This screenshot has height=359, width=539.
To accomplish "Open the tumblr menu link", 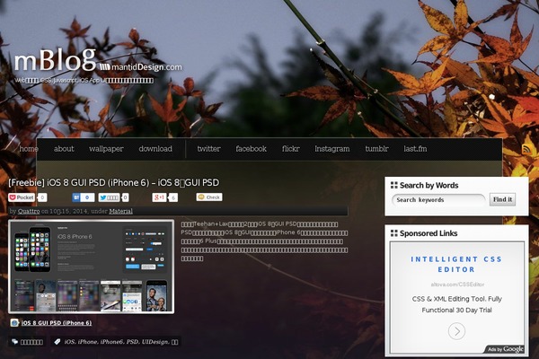I will (x=376, y=149).
